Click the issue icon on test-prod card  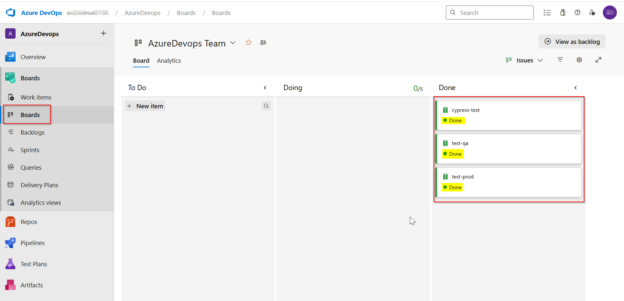(x=445, y=177)
